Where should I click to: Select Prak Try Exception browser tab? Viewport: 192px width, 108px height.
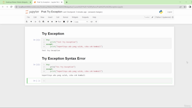pos(48,2)
